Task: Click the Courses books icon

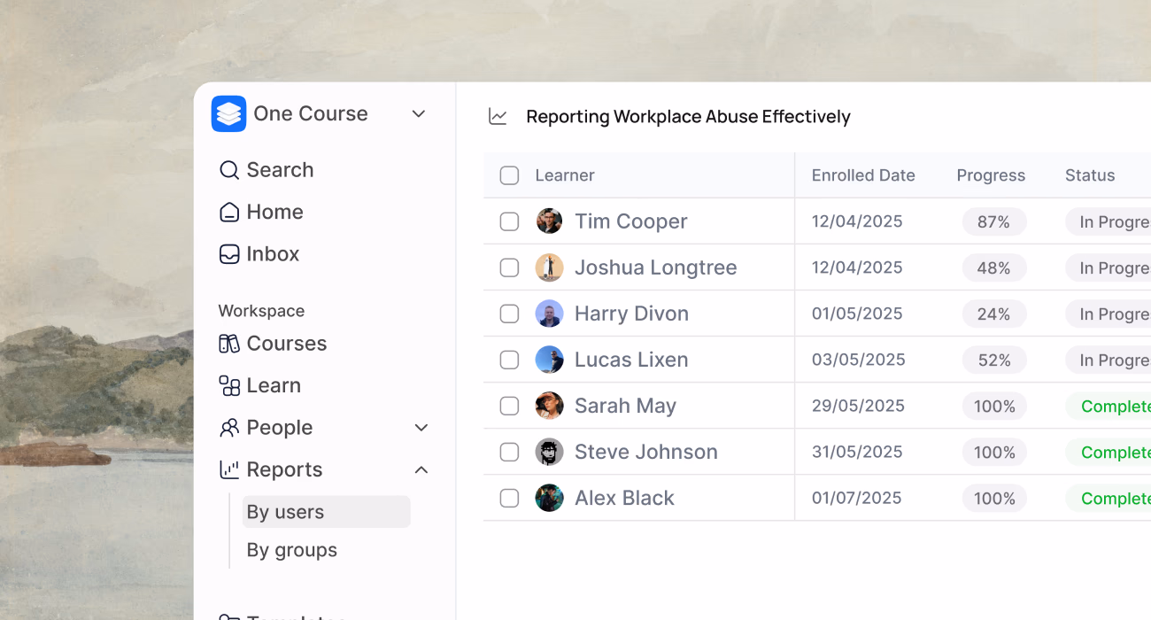Action: [x=228, y=344]
